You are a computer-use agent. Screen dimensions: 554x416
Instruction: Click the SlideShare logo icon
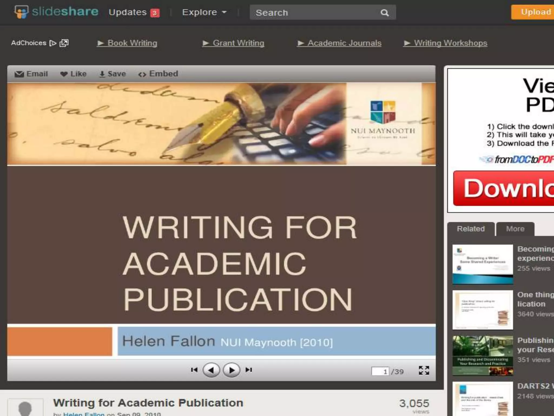(22, 12)
